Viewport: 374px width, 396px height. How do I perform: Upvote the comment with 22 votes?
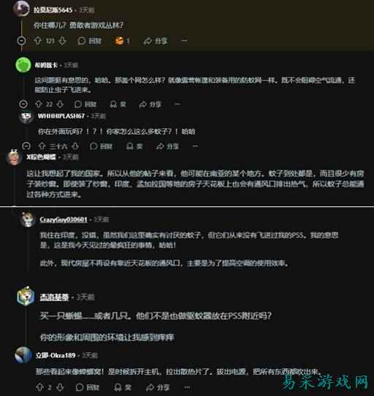[39, 104]
